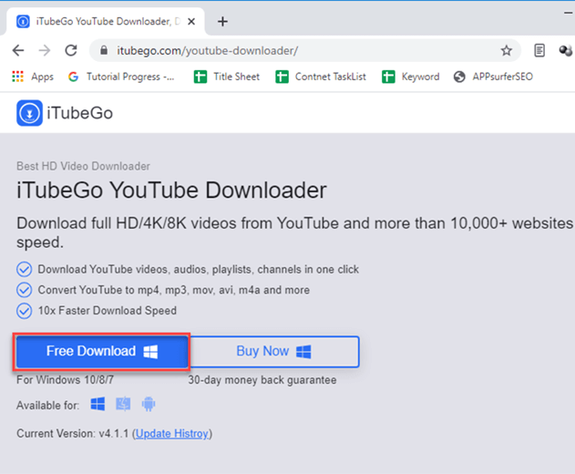
Task: Click the Free Download button
Action: click(101, 352)
